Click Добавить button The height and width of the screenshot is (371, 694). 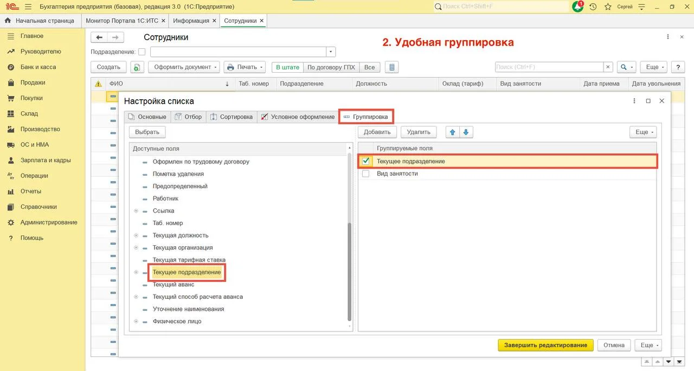pos(377,132)
